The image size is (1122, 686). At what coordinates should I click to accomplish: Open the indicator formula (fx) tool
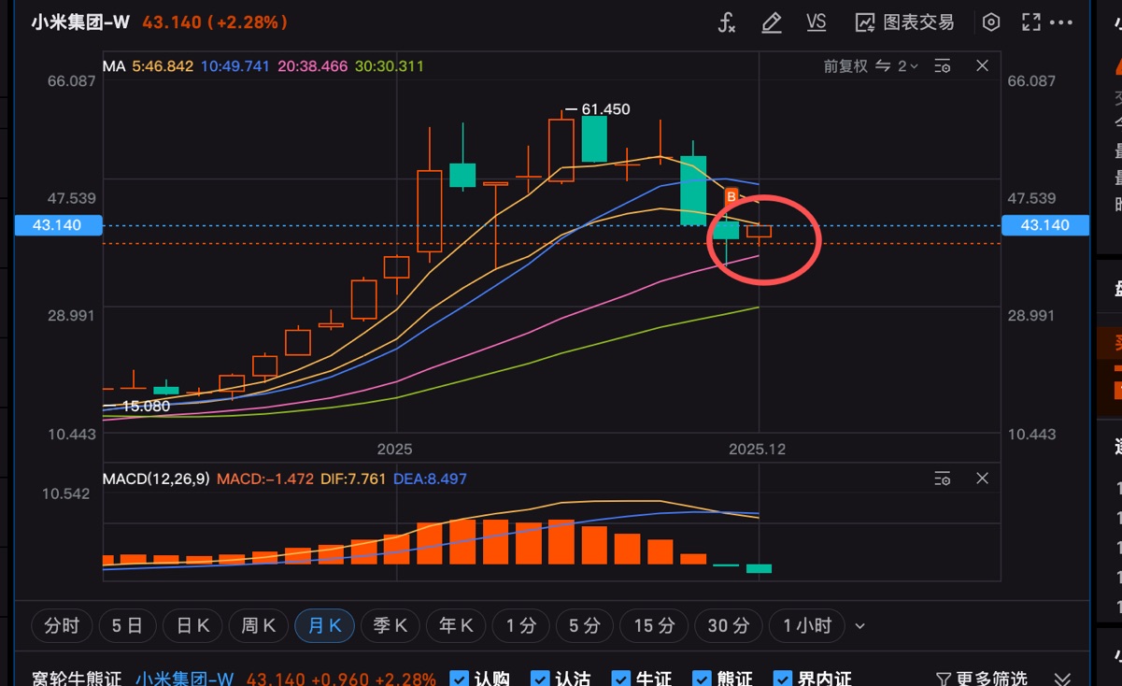[x=726, y=22]
